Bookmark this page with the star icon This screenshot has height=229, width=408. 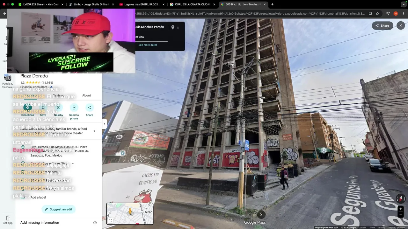tap(377, 14)
